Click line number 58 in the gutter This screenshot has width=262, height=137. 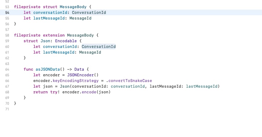click(x=7, y=35)
